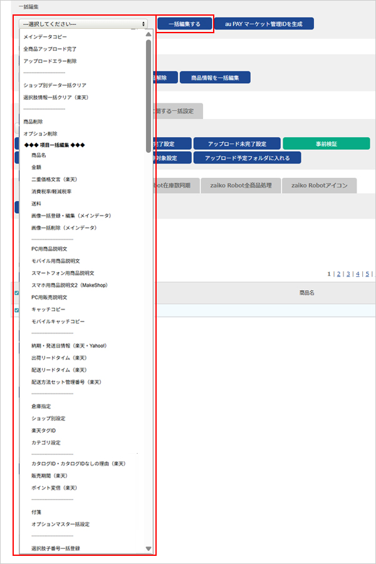Select 画像一括登録・編集（メインデータ） option
This screenshot has width=376, height=564.
point(71,216)
